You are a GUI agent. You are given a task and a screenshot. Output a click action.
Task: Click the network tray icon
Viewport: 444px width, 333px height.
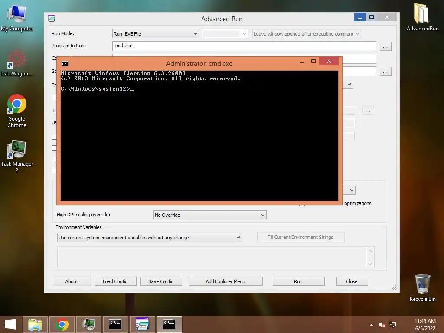[393, 325]
